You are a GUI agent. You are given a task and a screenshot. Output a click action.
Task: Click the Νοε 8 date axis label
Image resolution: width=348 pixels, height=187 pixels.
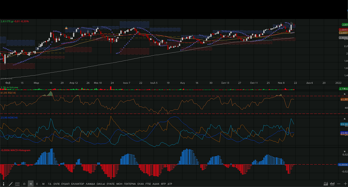281,83
